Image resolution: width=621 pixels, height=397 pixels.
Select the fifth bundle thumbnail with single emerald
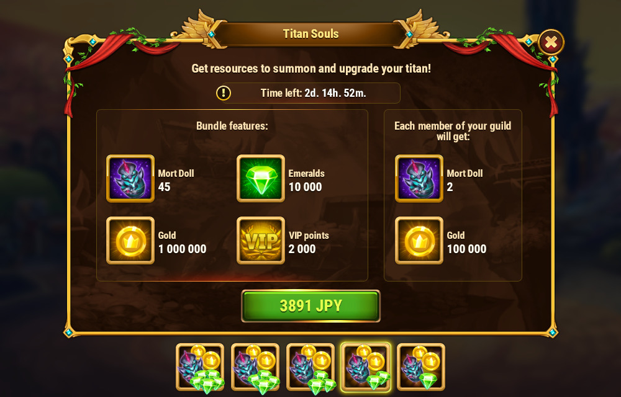(421, 367)
